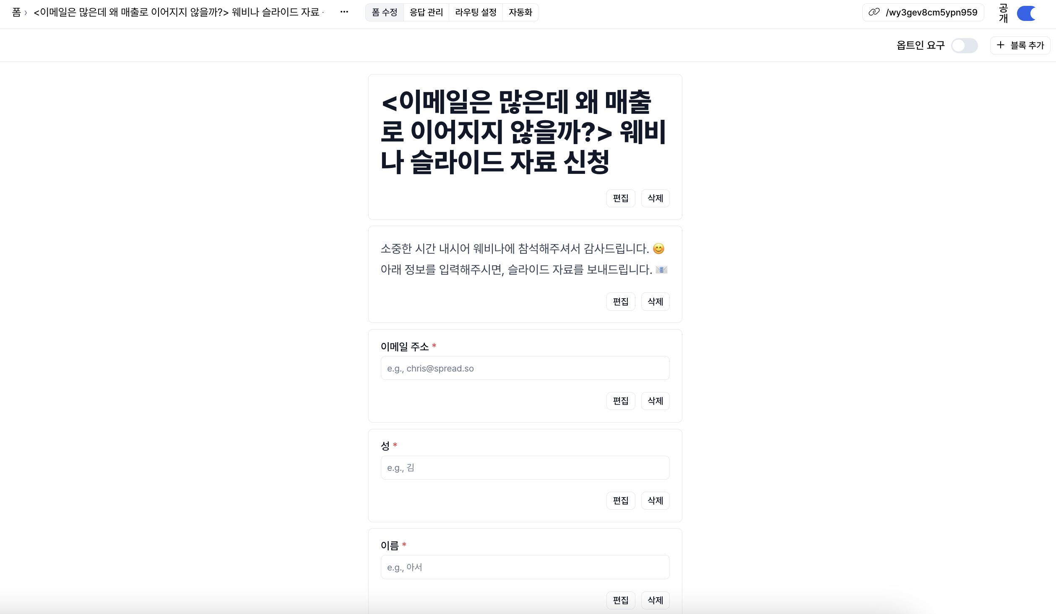Click the 이름 input field
The width and height of the screenshot is (1056, 614).
point(525,567)
